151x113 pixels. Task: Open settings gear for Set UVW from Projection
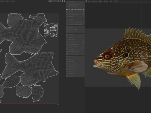pos(84,9)
